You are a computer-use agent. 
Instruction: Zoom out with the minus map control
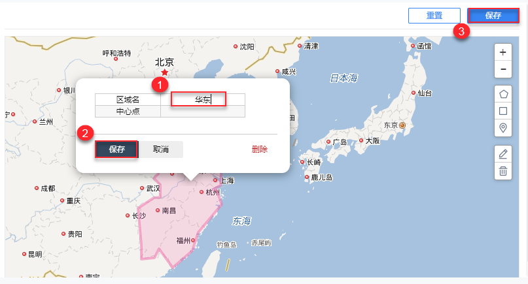click(503, 69)
